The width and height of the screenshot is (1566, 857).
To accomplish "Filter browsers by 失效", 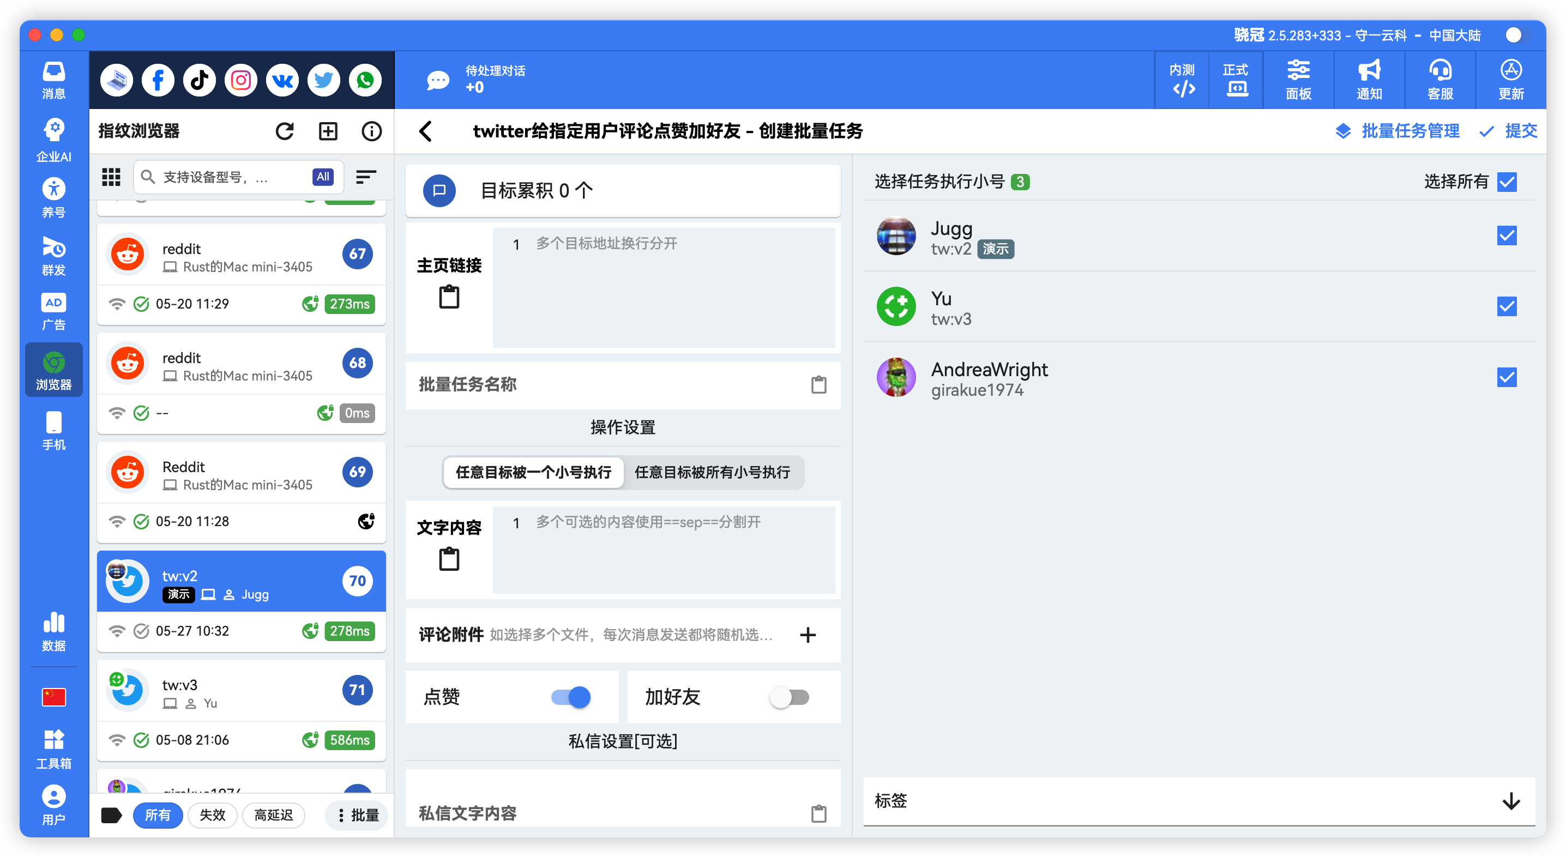I will (x=212, y=814).
